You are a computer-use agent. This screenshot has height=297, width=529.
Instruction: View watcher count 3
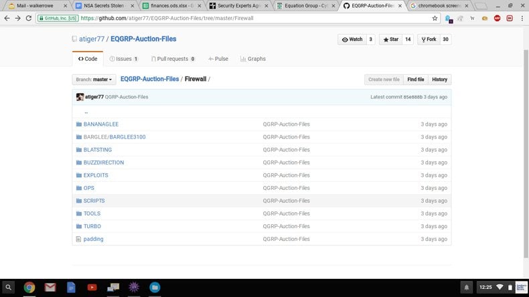pyautogui.click(x=370, y=39)
